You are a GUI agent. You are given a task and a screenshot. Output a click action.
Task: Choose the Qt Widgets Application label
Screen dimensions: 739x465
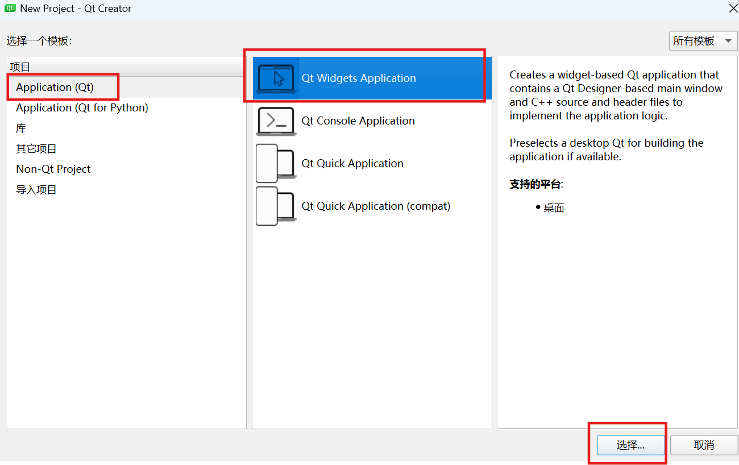point(359,78)
